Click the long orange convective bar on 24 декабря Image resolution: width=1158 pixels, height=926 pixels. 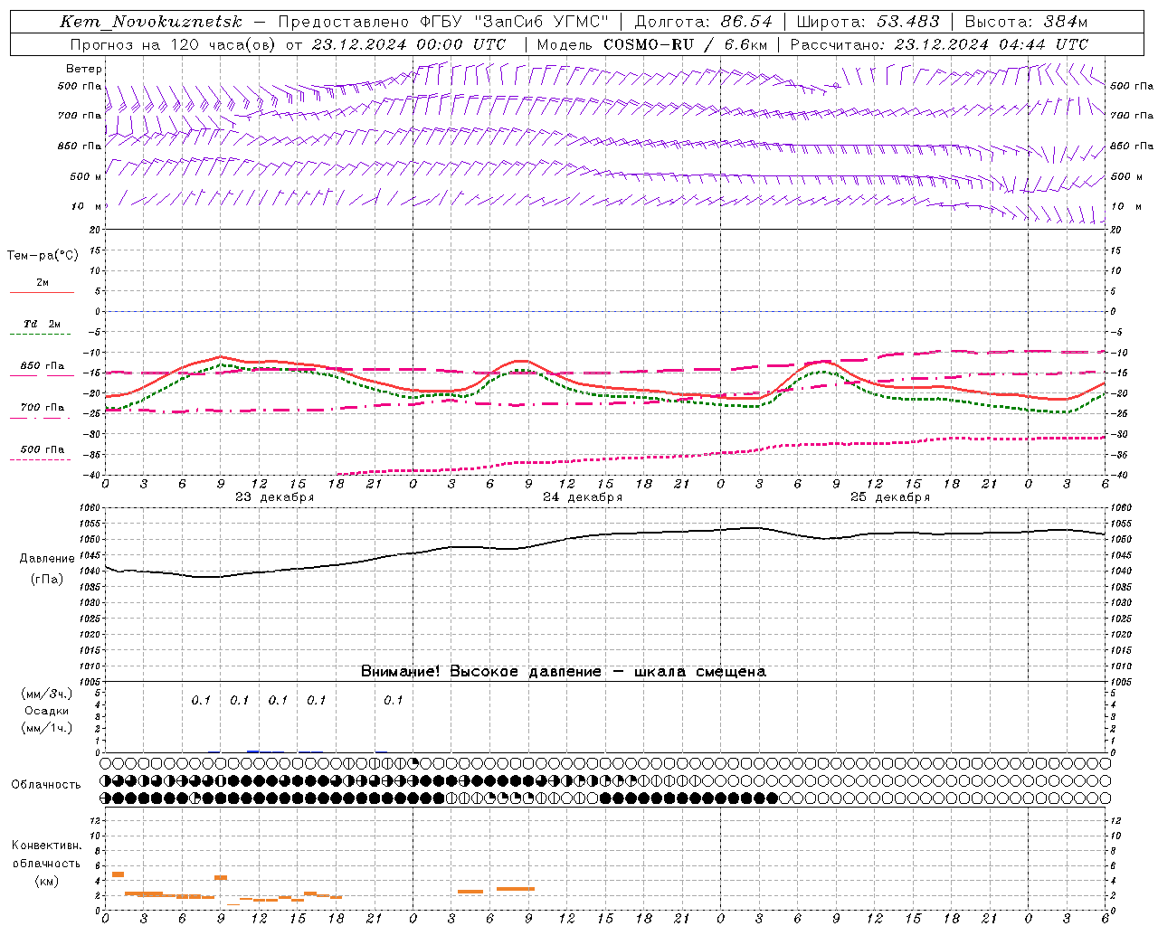click(516, 889)
